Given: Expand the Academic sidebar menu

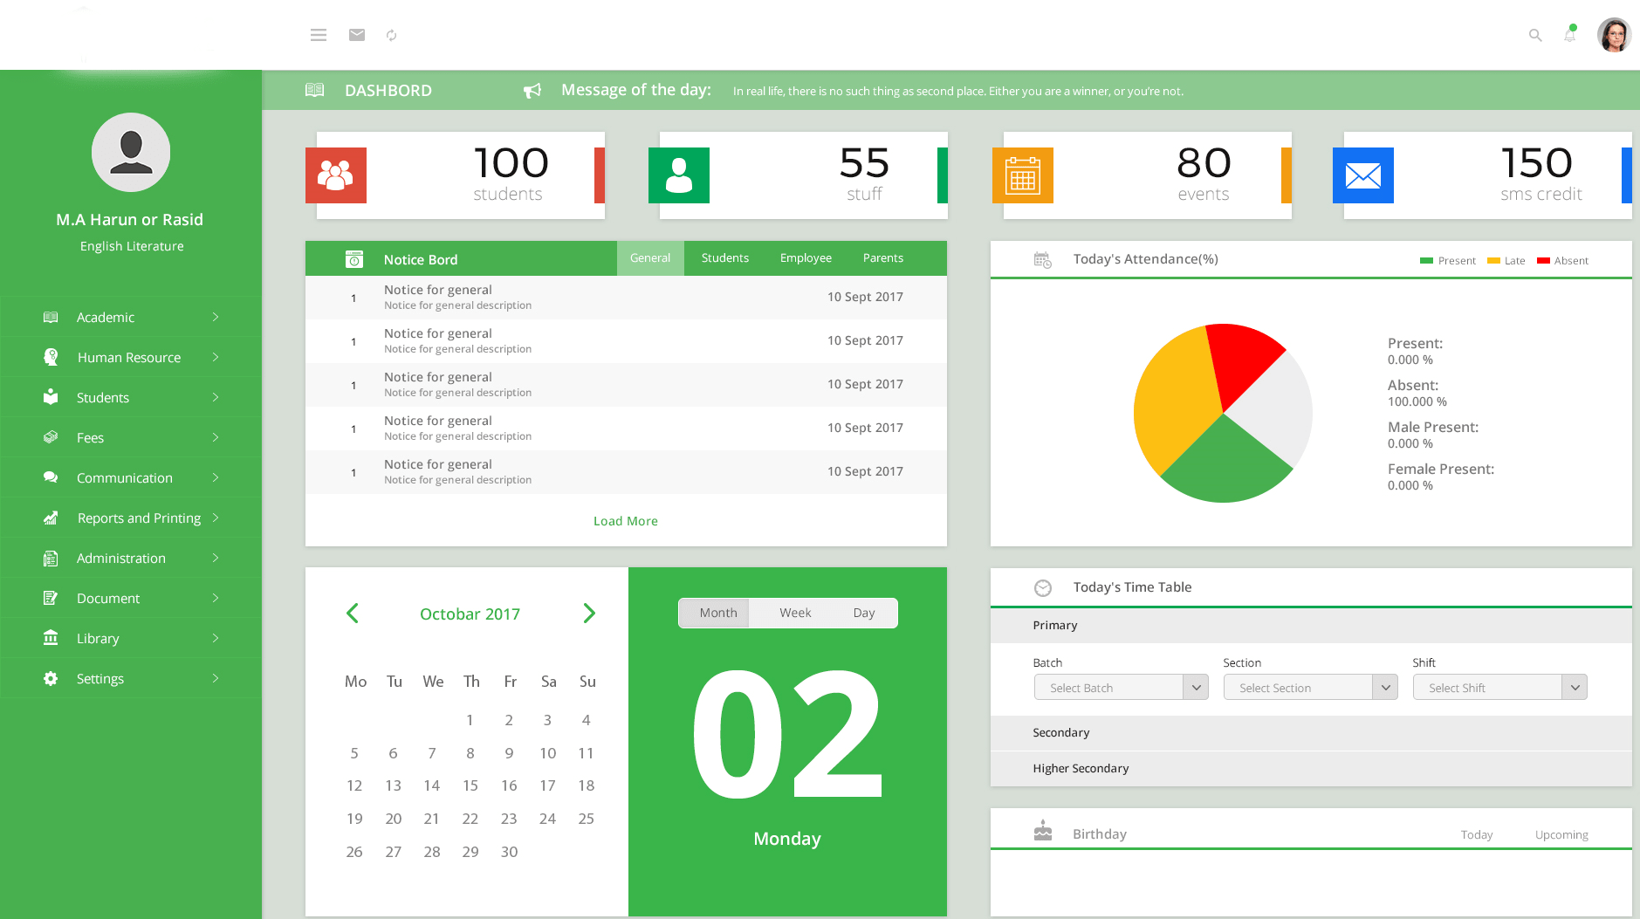Looking at the screenshot, I should (131, 317).
